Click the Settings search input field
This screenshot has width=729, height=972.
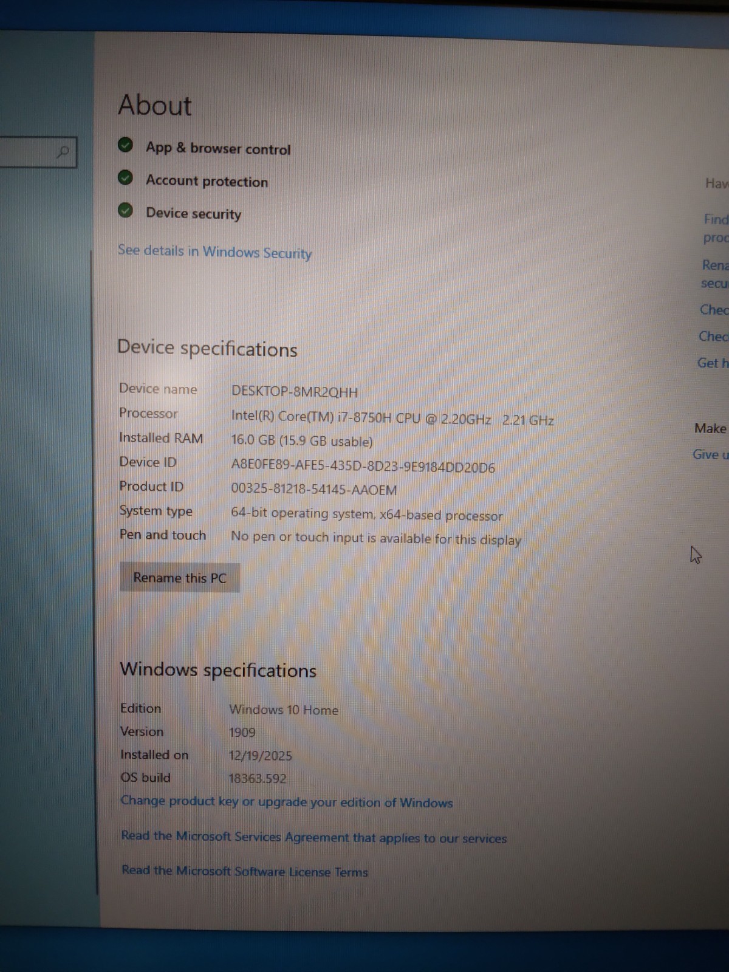pyautogui.click(x=38, y=152)
